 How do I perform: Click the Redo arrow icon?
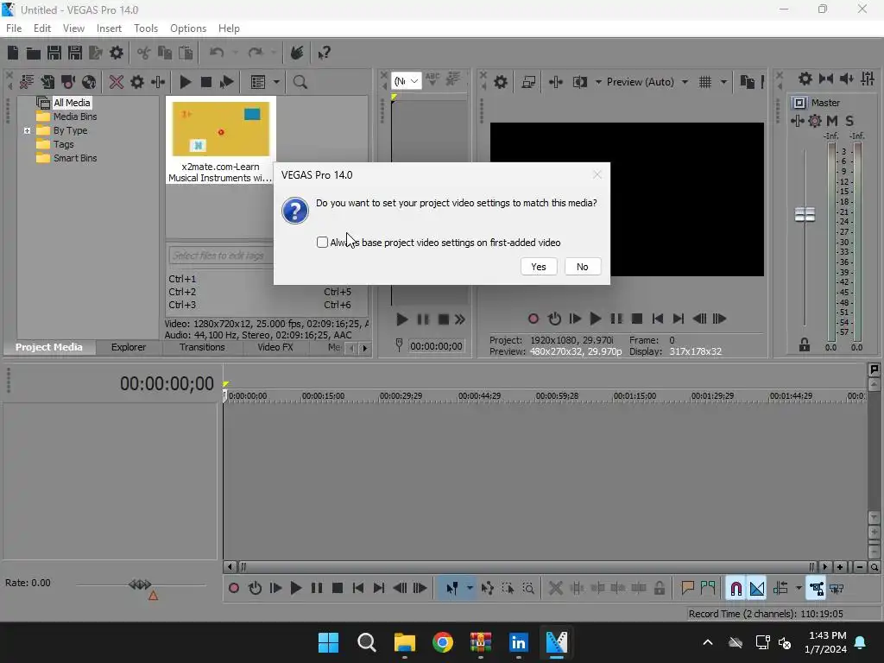point(256,53)
